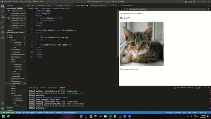Toggle bottom panel layout button

188,2
